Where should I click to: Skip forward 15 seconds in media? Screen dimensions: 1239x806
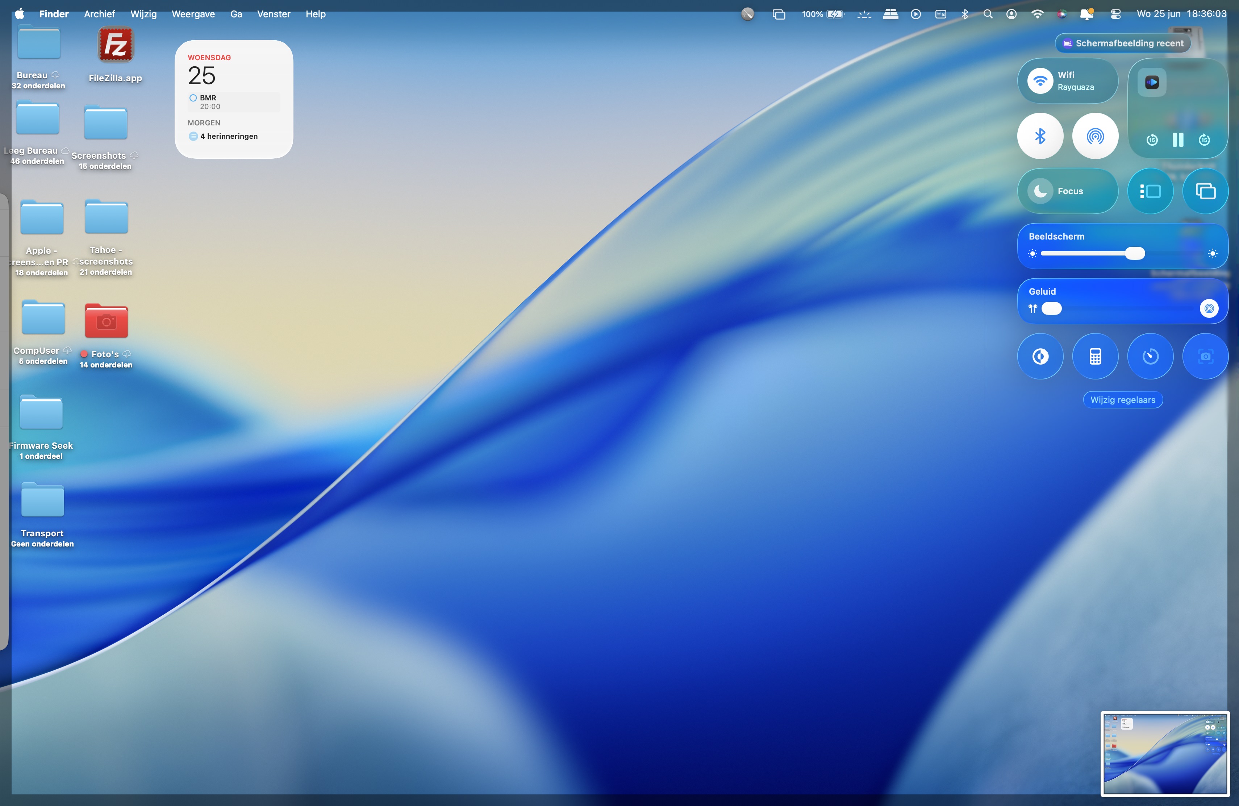[x=1204, y=140]
